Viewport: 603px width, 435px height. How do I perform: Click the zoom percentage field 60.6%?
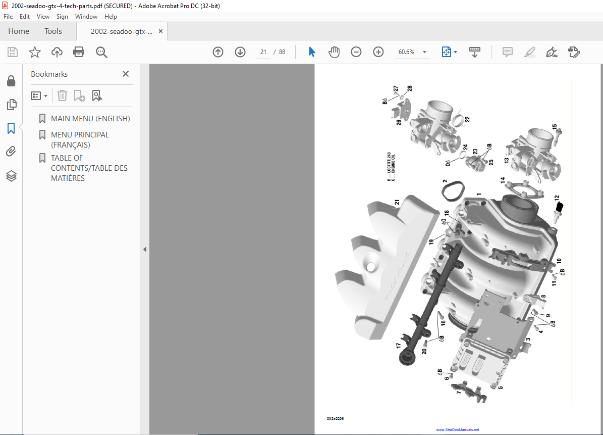pyautogui.click(x=407, y=52)
